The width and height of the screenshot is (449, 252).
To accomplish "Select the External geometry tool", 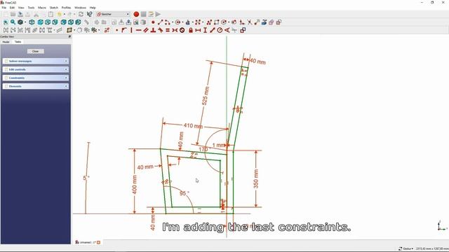I will click(264, 22).
